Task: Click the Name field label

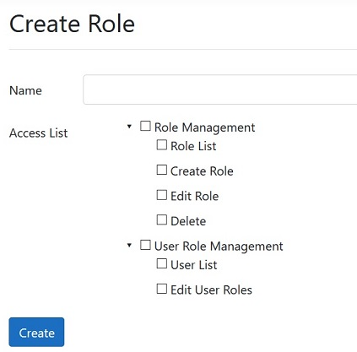Action: [x=25, y=90]
